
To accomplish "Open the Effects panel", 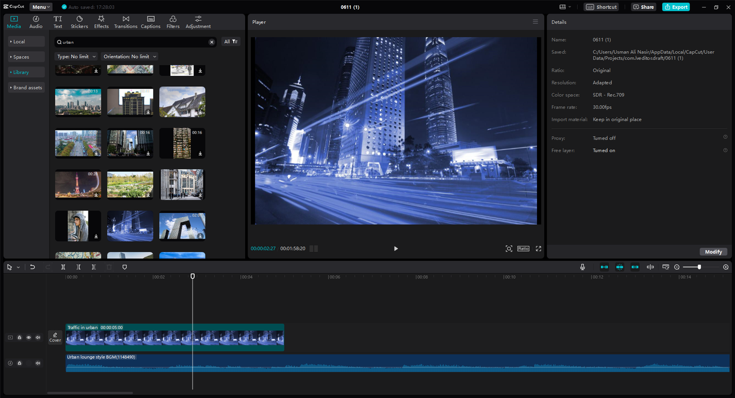I will tap(101, 22).
